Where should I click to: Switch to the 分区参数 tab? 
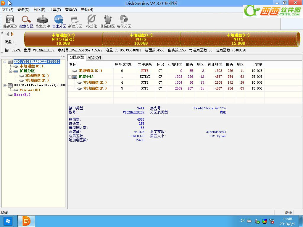pos(77,57)
